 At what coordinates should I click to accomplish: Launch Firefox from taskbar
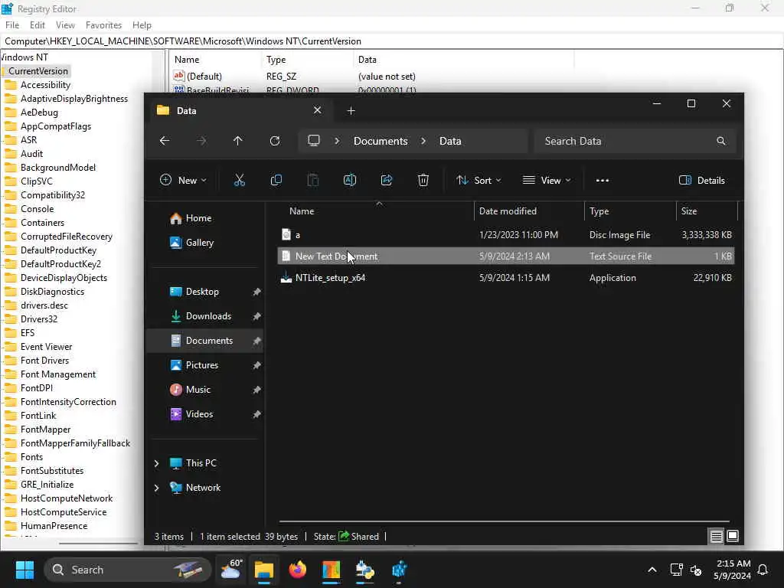pos(298,570)
